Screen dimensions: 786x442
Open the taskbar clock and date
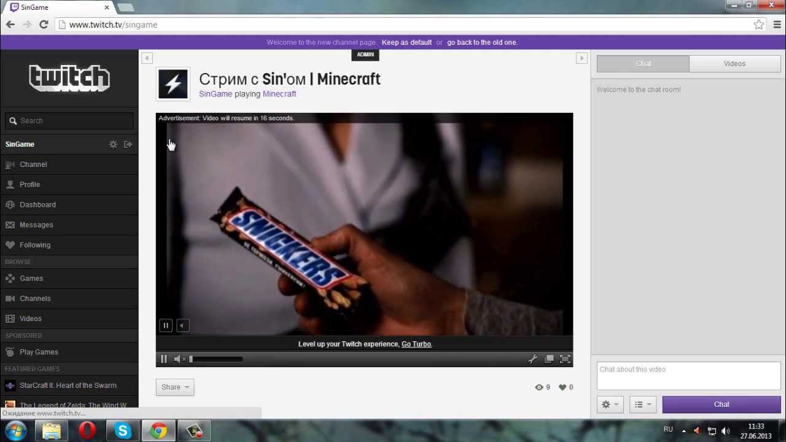[x=756, y=431]
